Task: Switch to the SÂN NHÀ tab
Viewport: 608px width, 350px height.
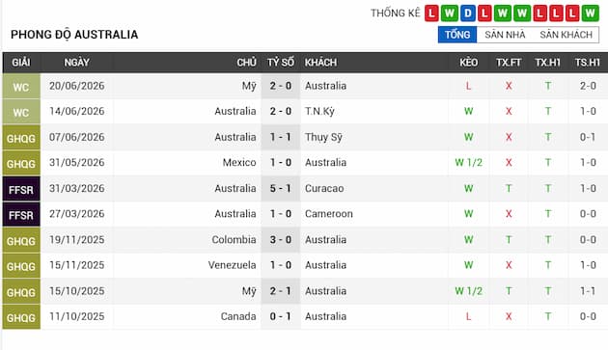Action: click(505, 35)
